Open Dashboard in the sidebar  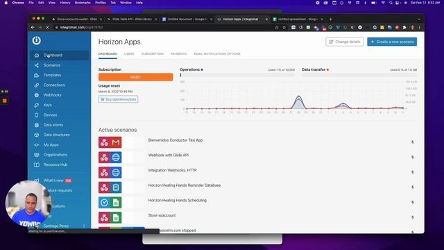coord(60,56)
